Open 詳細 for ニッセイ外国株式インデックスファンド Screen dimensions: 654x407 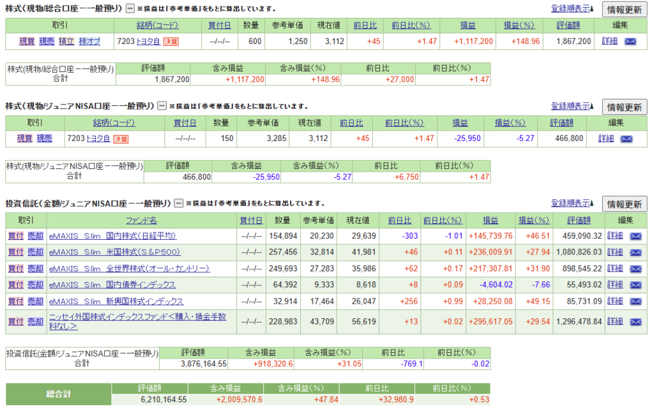[614, 322]
